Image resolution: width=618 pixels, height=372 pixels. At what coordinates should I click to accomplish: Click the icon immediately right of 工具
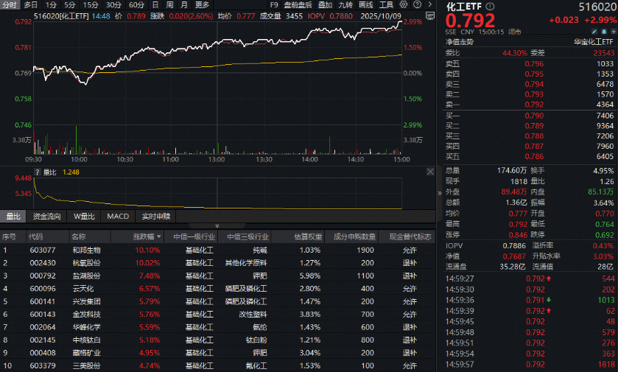404,4
